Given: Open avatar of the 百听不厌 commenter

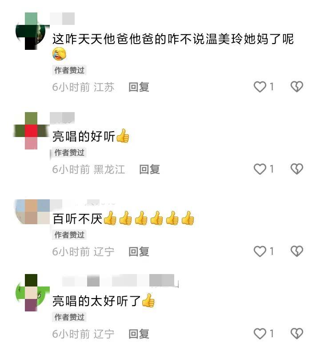Looking at the screenshot, I should coord(32,212).
